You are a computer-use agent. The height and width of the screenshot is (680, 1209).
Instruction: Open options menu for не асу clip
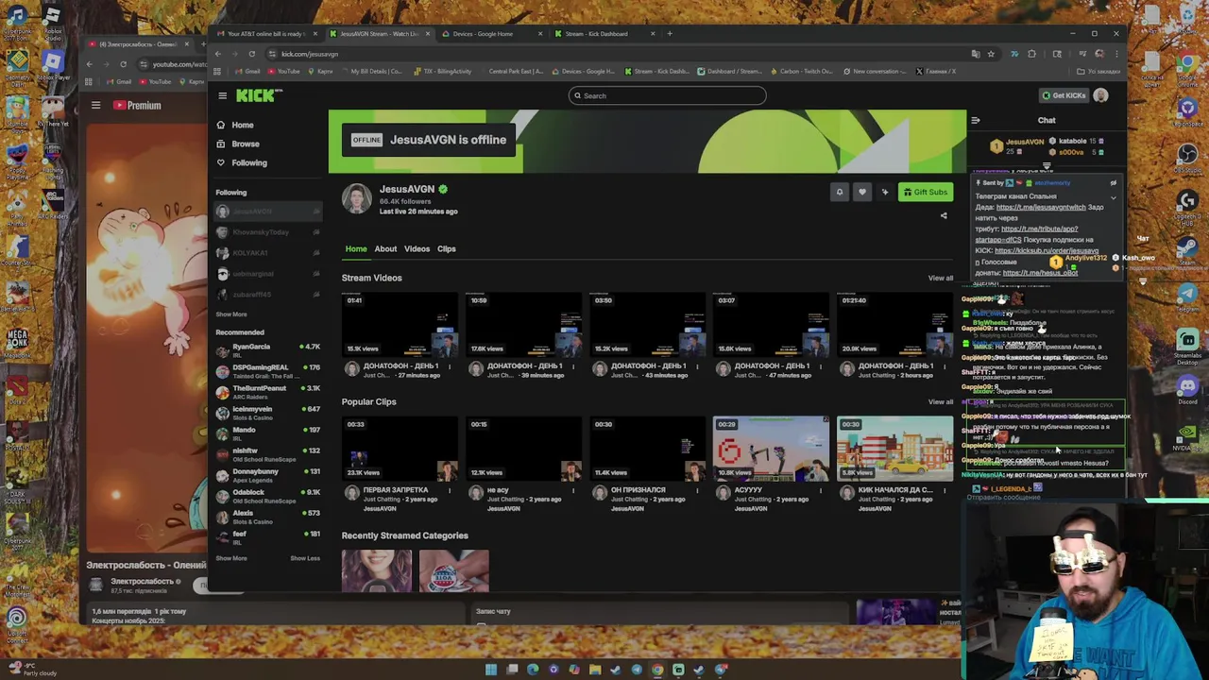click(x=573, y=490)
